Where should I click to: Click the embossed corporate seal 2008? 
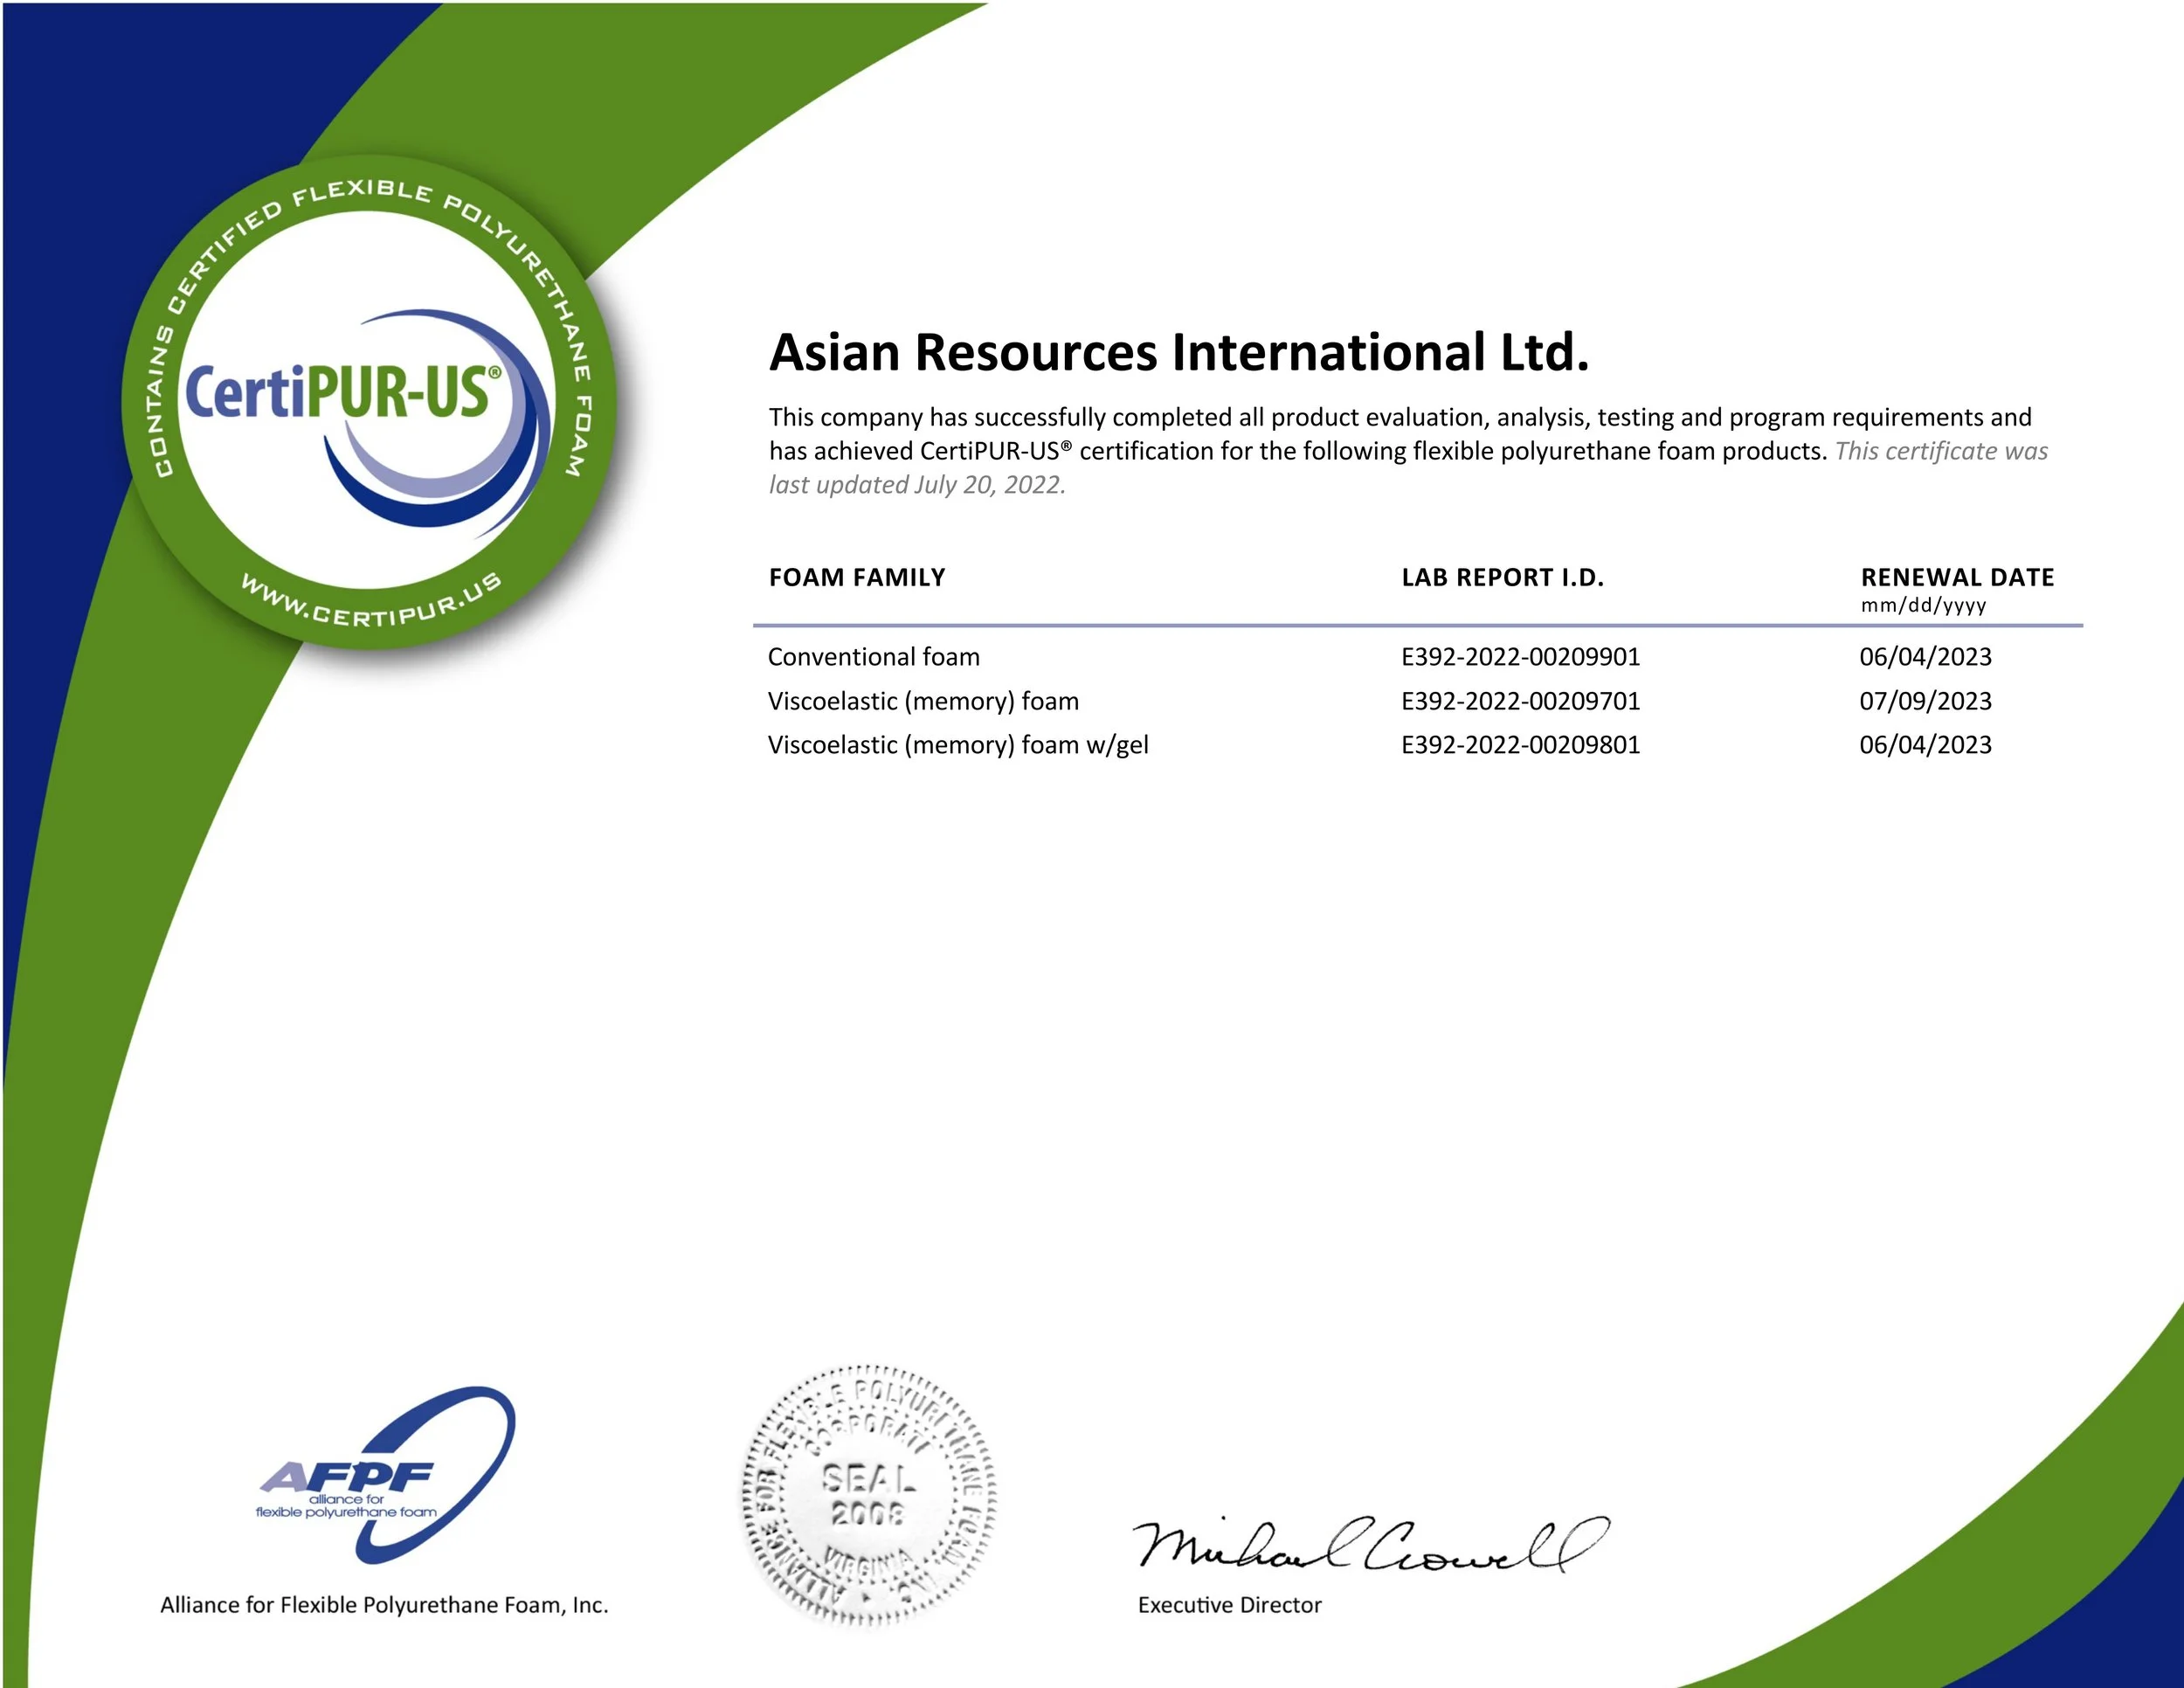868,1494
